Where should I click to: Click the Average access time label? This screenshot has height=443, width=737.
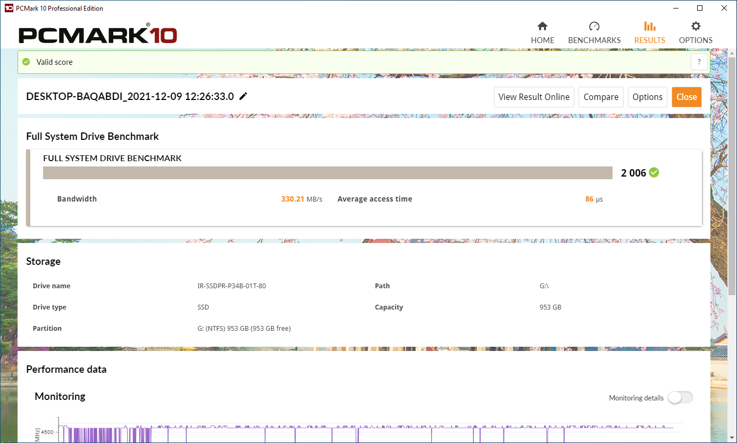coord(375,199)
